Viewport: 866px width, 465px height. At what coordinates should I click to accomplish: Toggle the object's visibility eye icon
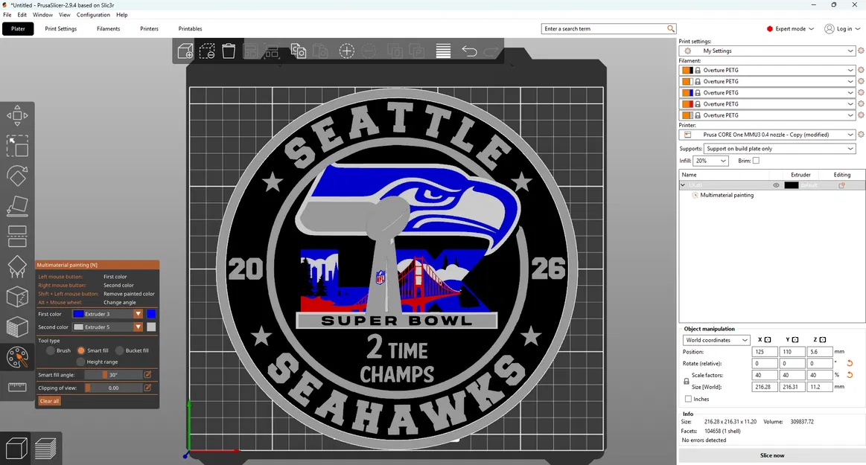(x=776, y=185)
